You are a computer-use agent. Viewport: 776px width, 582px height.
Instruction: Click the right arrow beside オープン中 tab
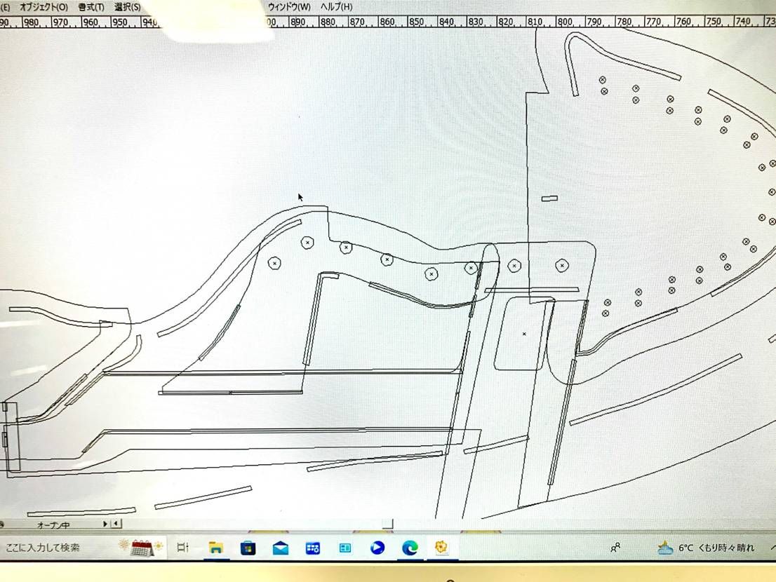105,524
